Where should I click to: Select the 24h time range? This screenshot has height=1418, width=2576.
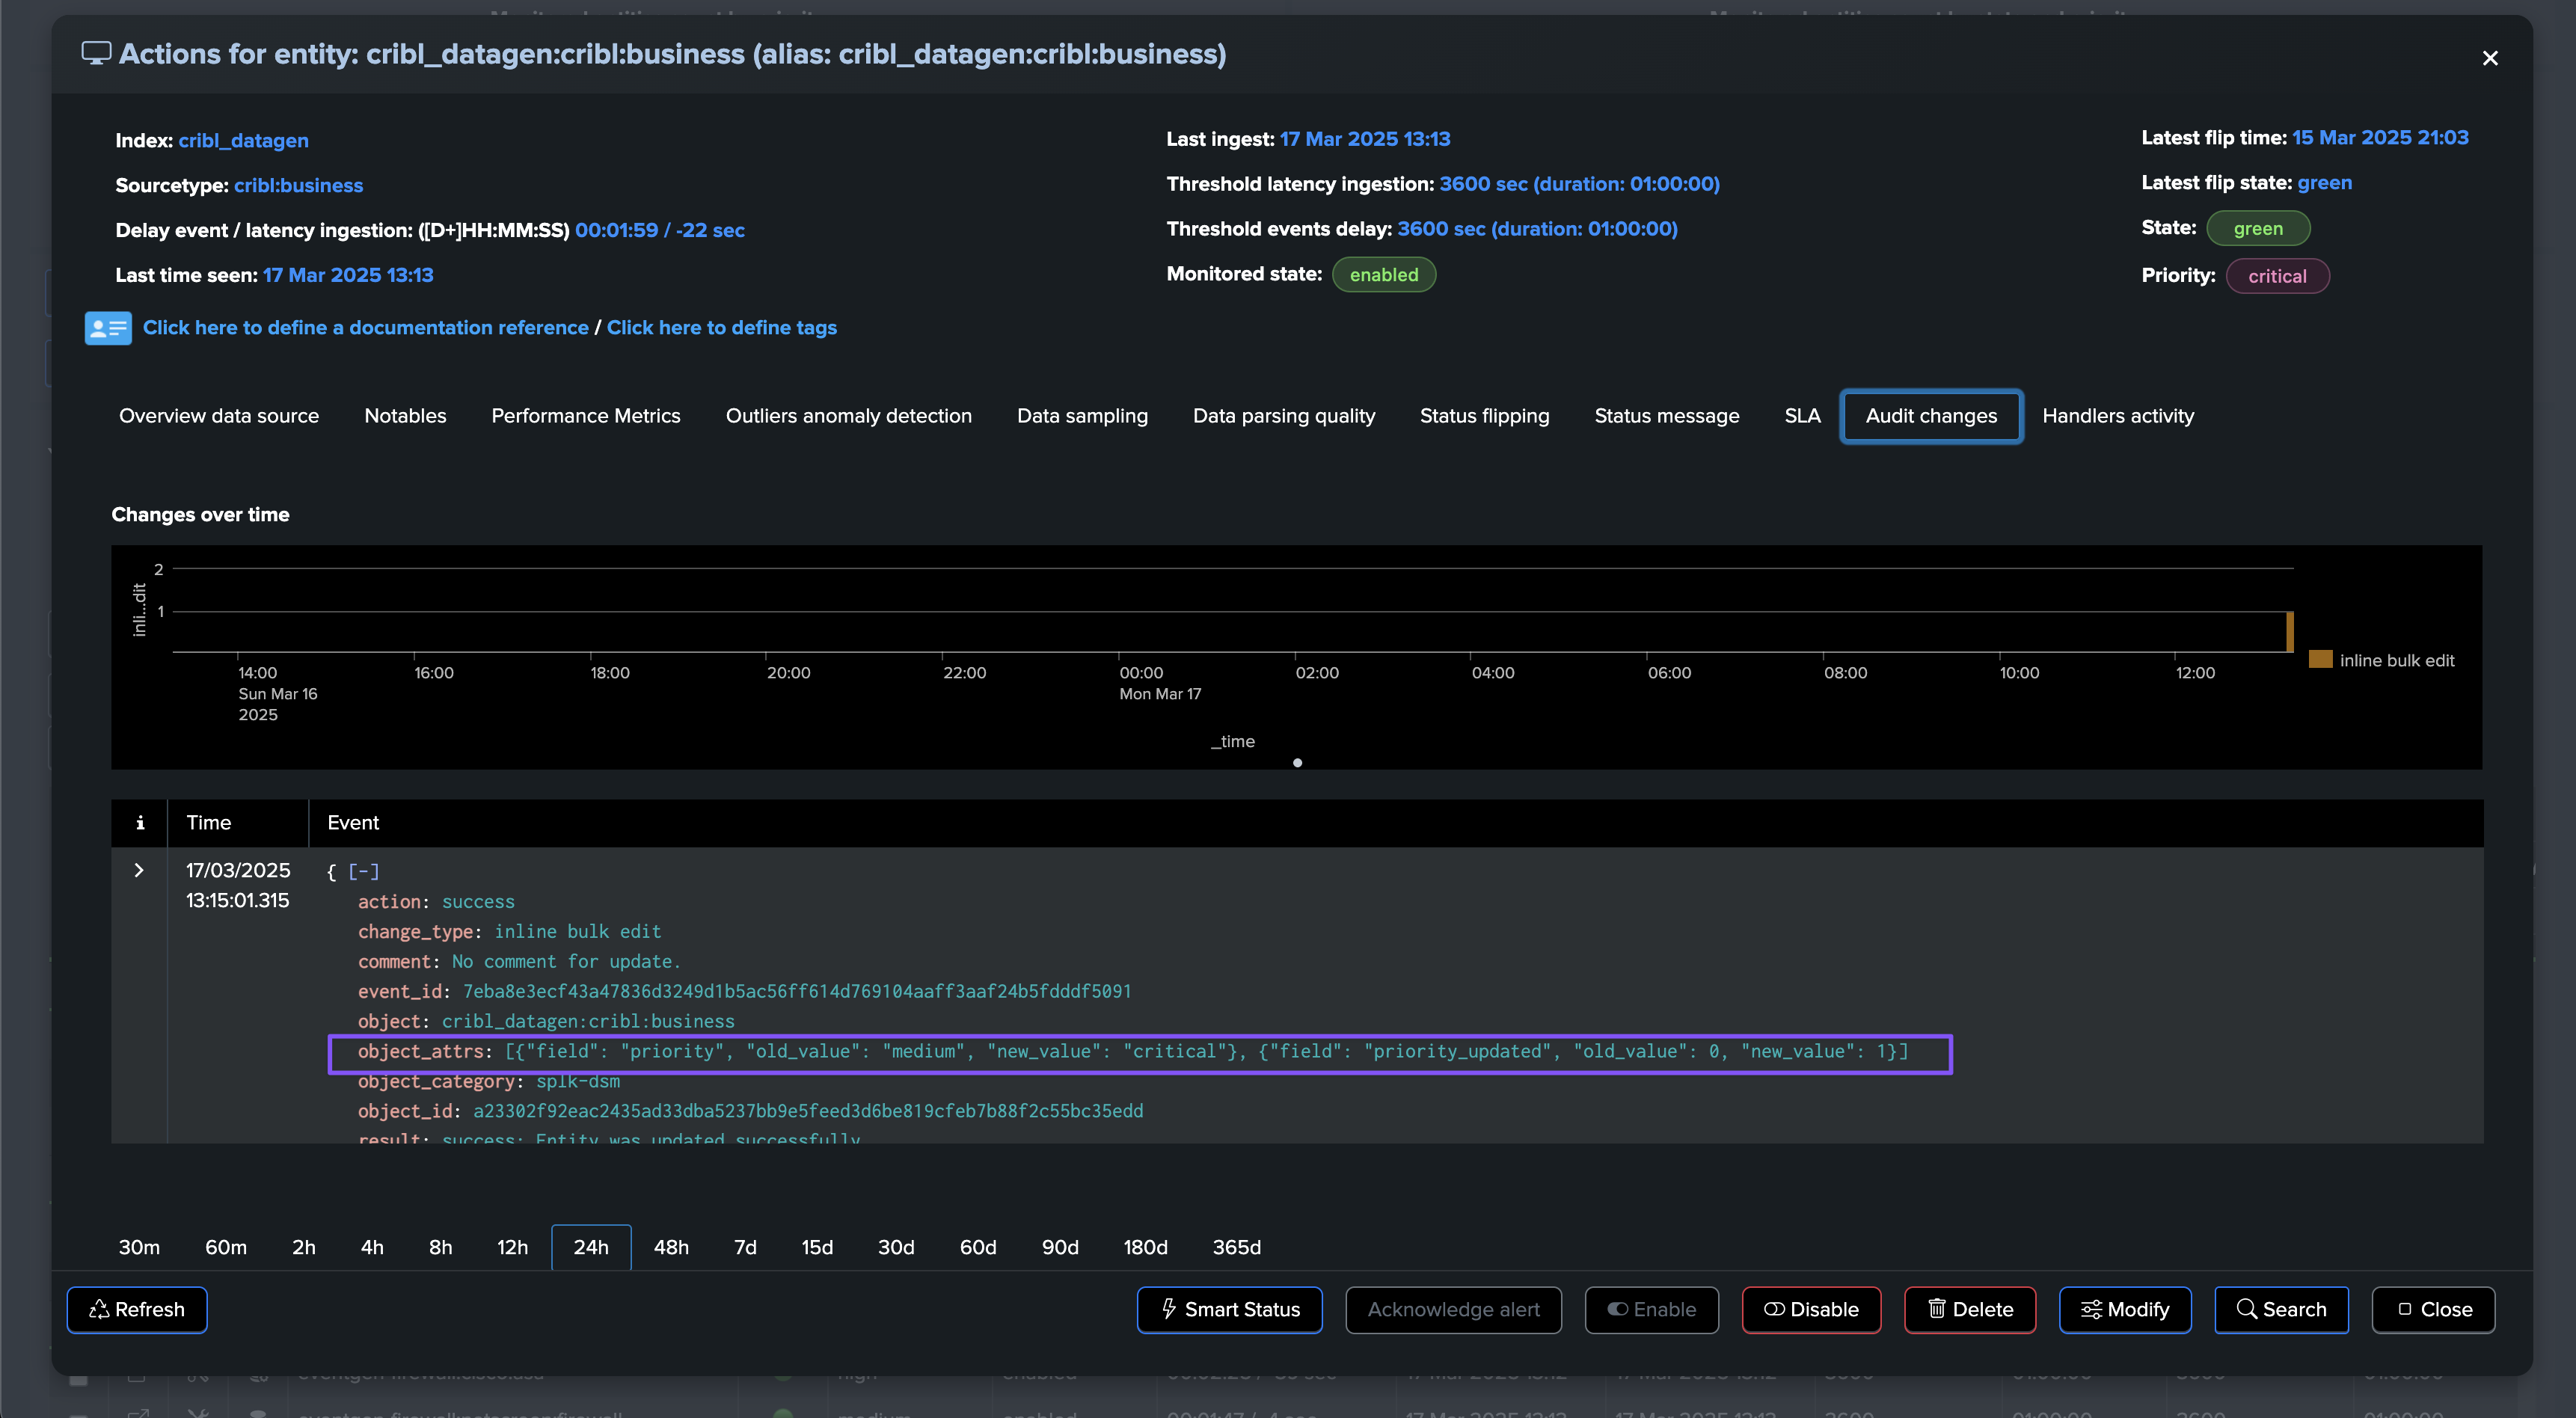[591, 1247]
